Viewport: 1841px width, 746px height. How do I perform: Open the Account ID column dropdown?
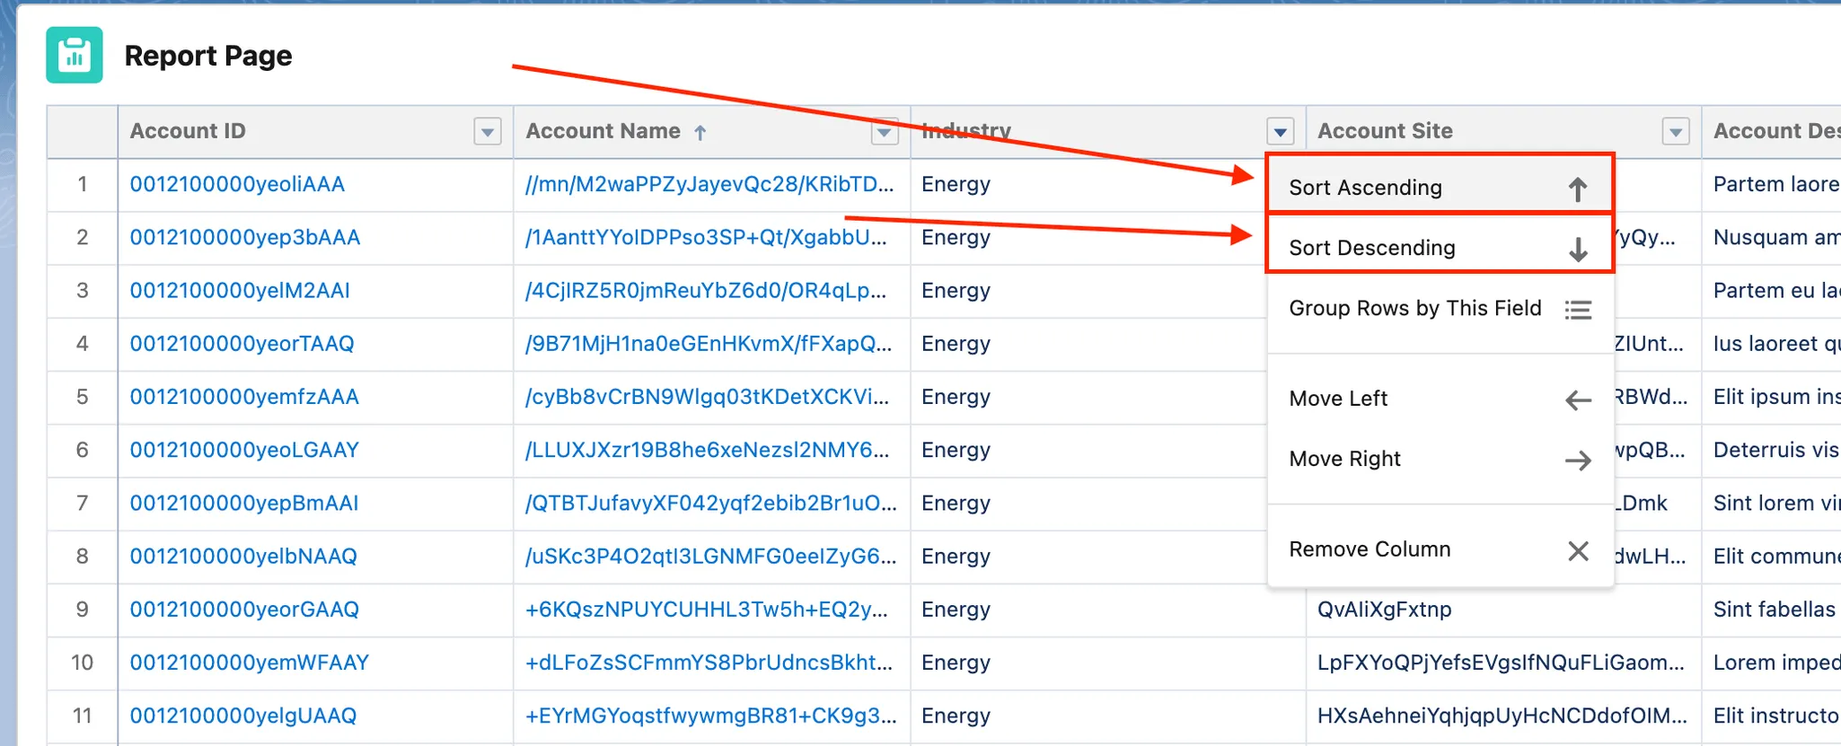pos(487,132)
